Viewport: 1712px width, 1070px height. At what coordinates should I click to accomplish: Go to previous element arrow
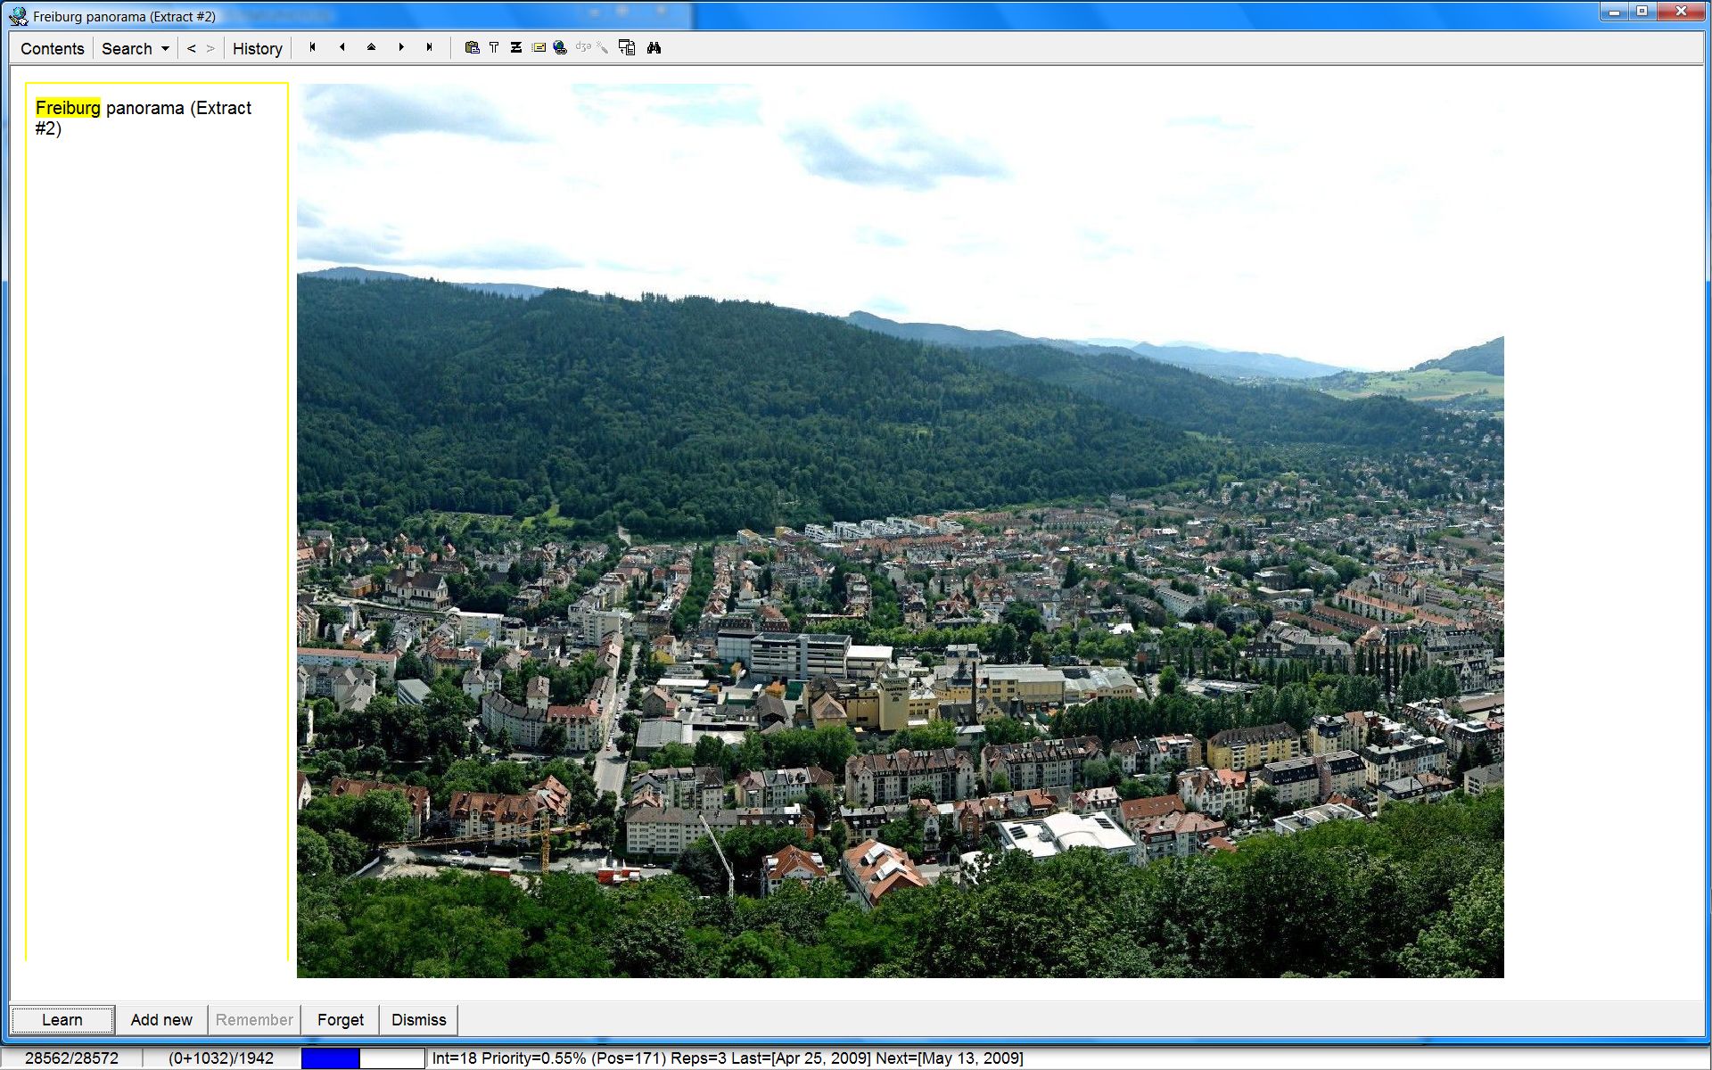[x=342, y=47]
